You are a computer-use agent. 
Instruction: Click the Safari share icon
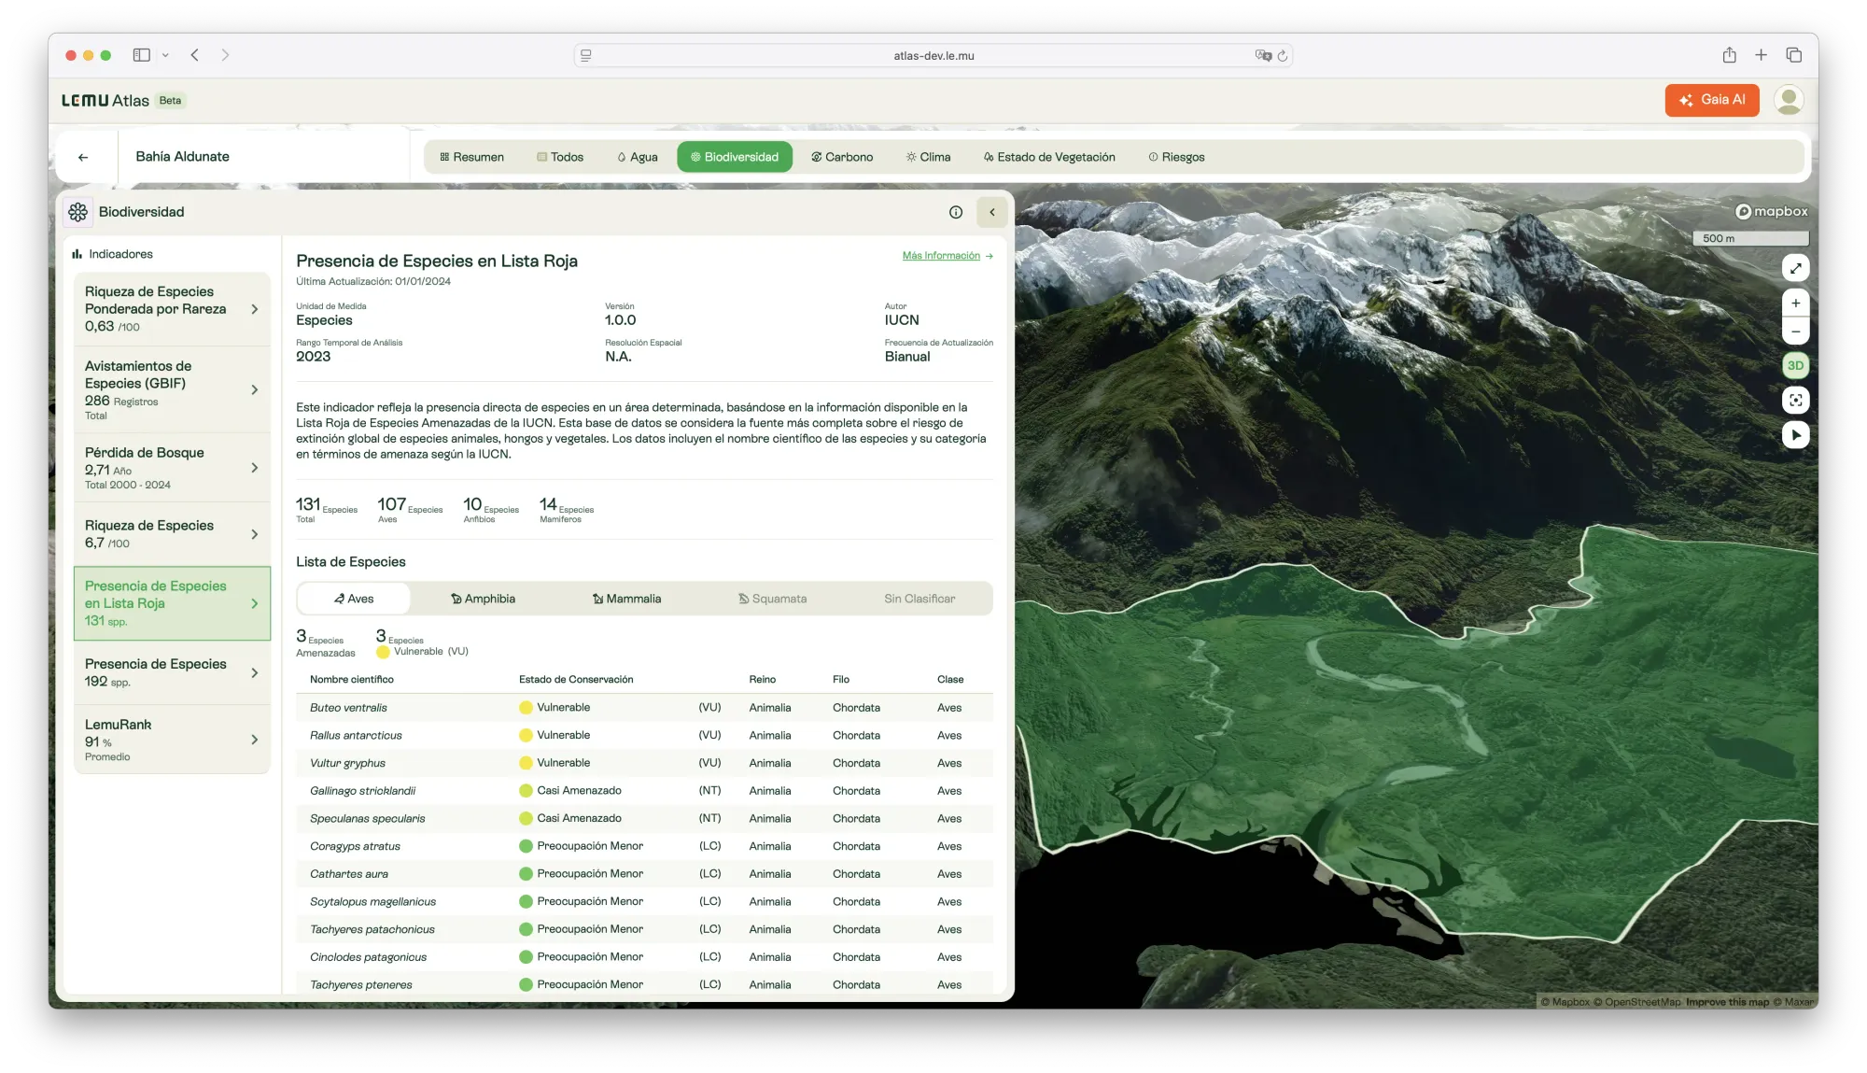click(1729, 55)
